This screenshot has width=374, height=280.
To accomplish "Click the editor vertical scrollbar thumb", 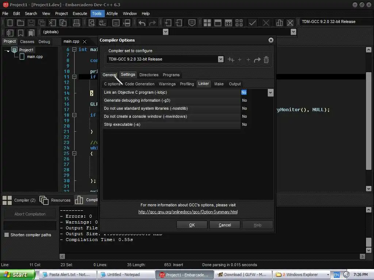I will pyautogui.click(x=369, y=121).
